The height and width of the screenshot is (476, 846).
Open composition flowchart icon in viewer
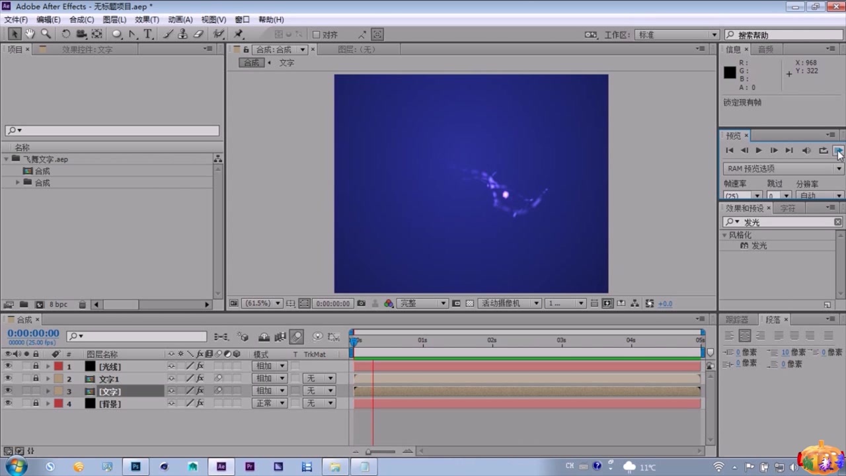pyautogui.click(x=634, y=303)
